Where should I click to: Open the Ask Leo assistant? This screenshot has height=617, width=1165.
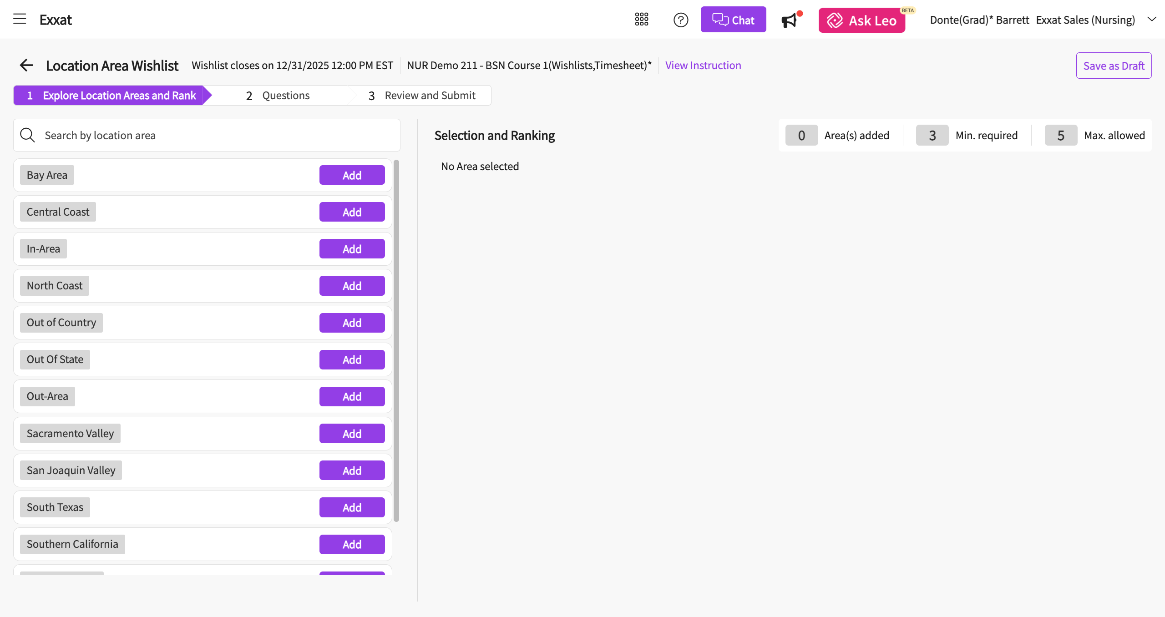point(861,20)
